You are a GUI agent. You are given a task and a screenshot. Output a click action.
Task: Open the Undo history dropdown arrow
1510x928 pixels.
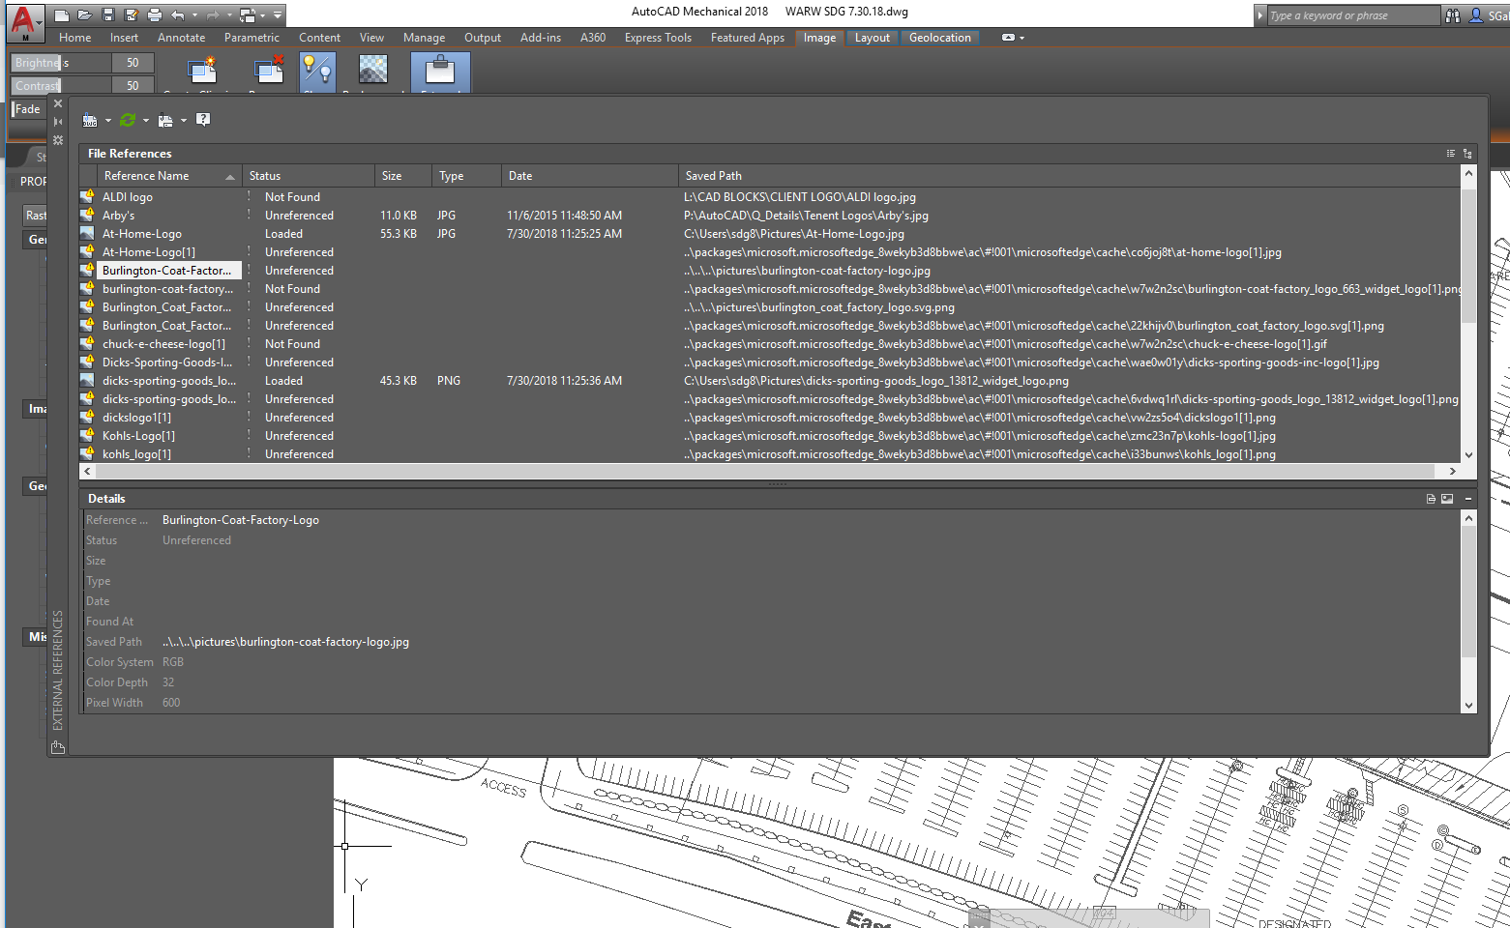pyautogui.click(x=194, y=15)
